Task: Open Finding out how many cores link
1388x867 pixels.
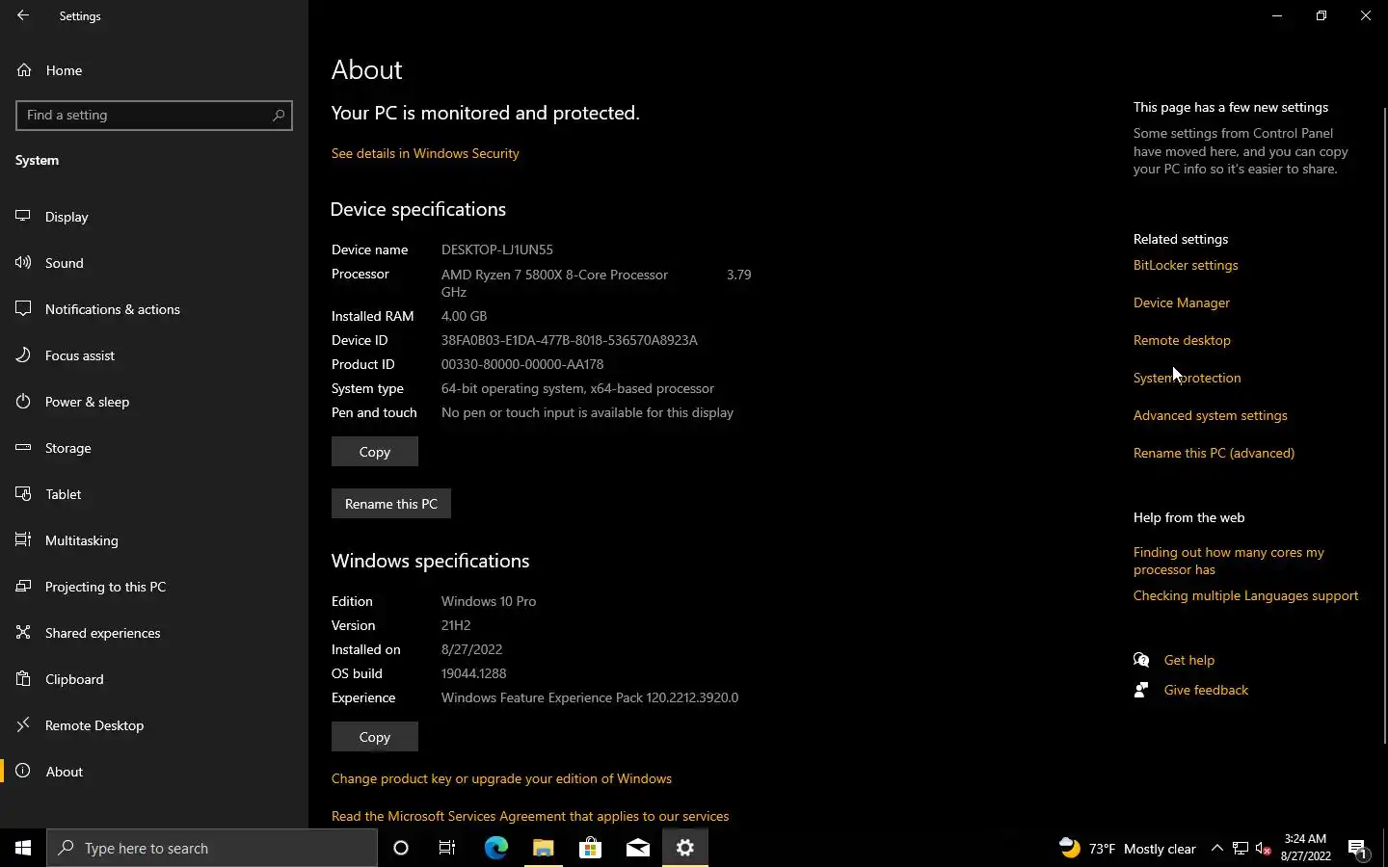Action: tap(1229, 561)
